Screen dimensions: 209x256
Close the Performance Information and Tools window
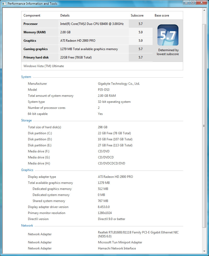[x=202, y=3]
